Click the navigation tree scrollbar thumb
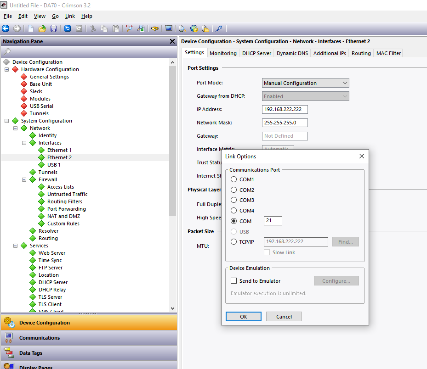Image resolution: width=427 pixels, height=369 pixels. coord(172,141)
